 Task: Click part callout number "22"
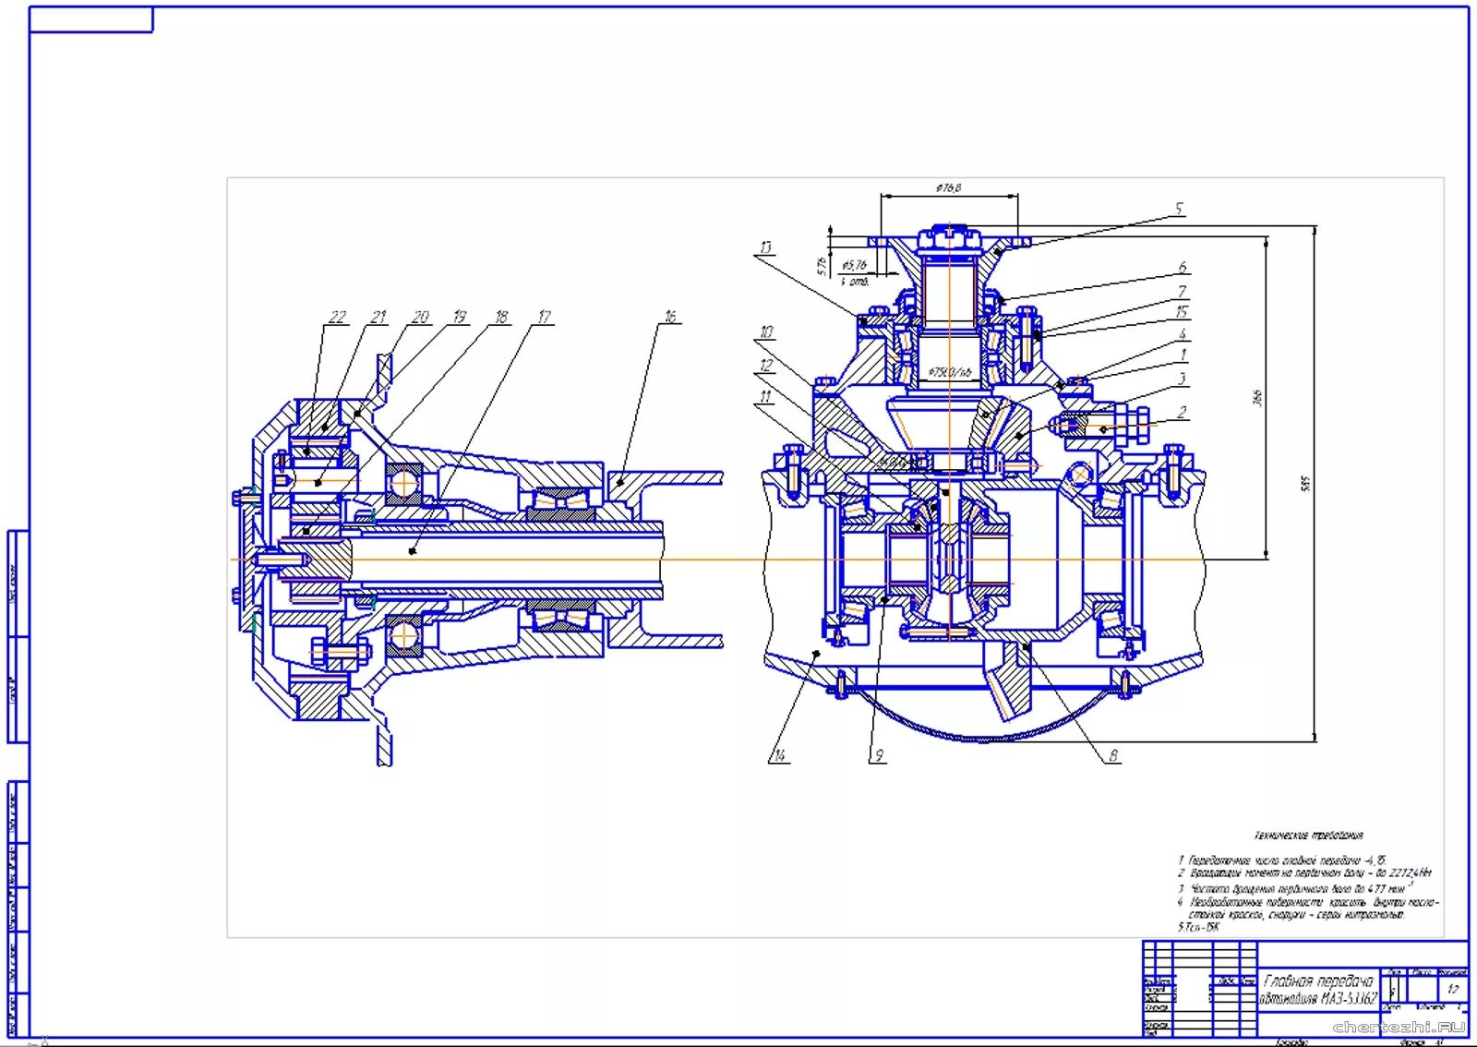click(338, 317)
